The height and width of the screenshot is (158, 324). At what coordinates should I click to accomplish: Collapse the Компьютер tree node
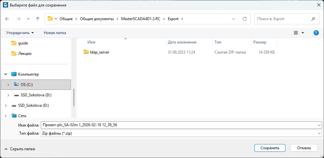[6, 74]
